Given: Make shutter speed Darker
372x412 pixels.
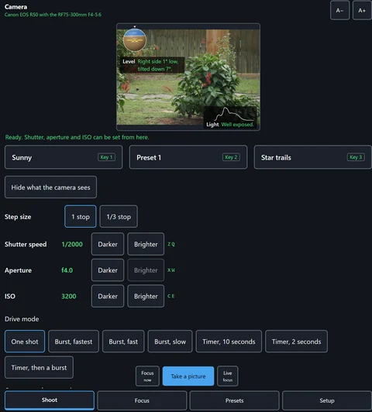Looking at the screenshot, I should 108,244.
